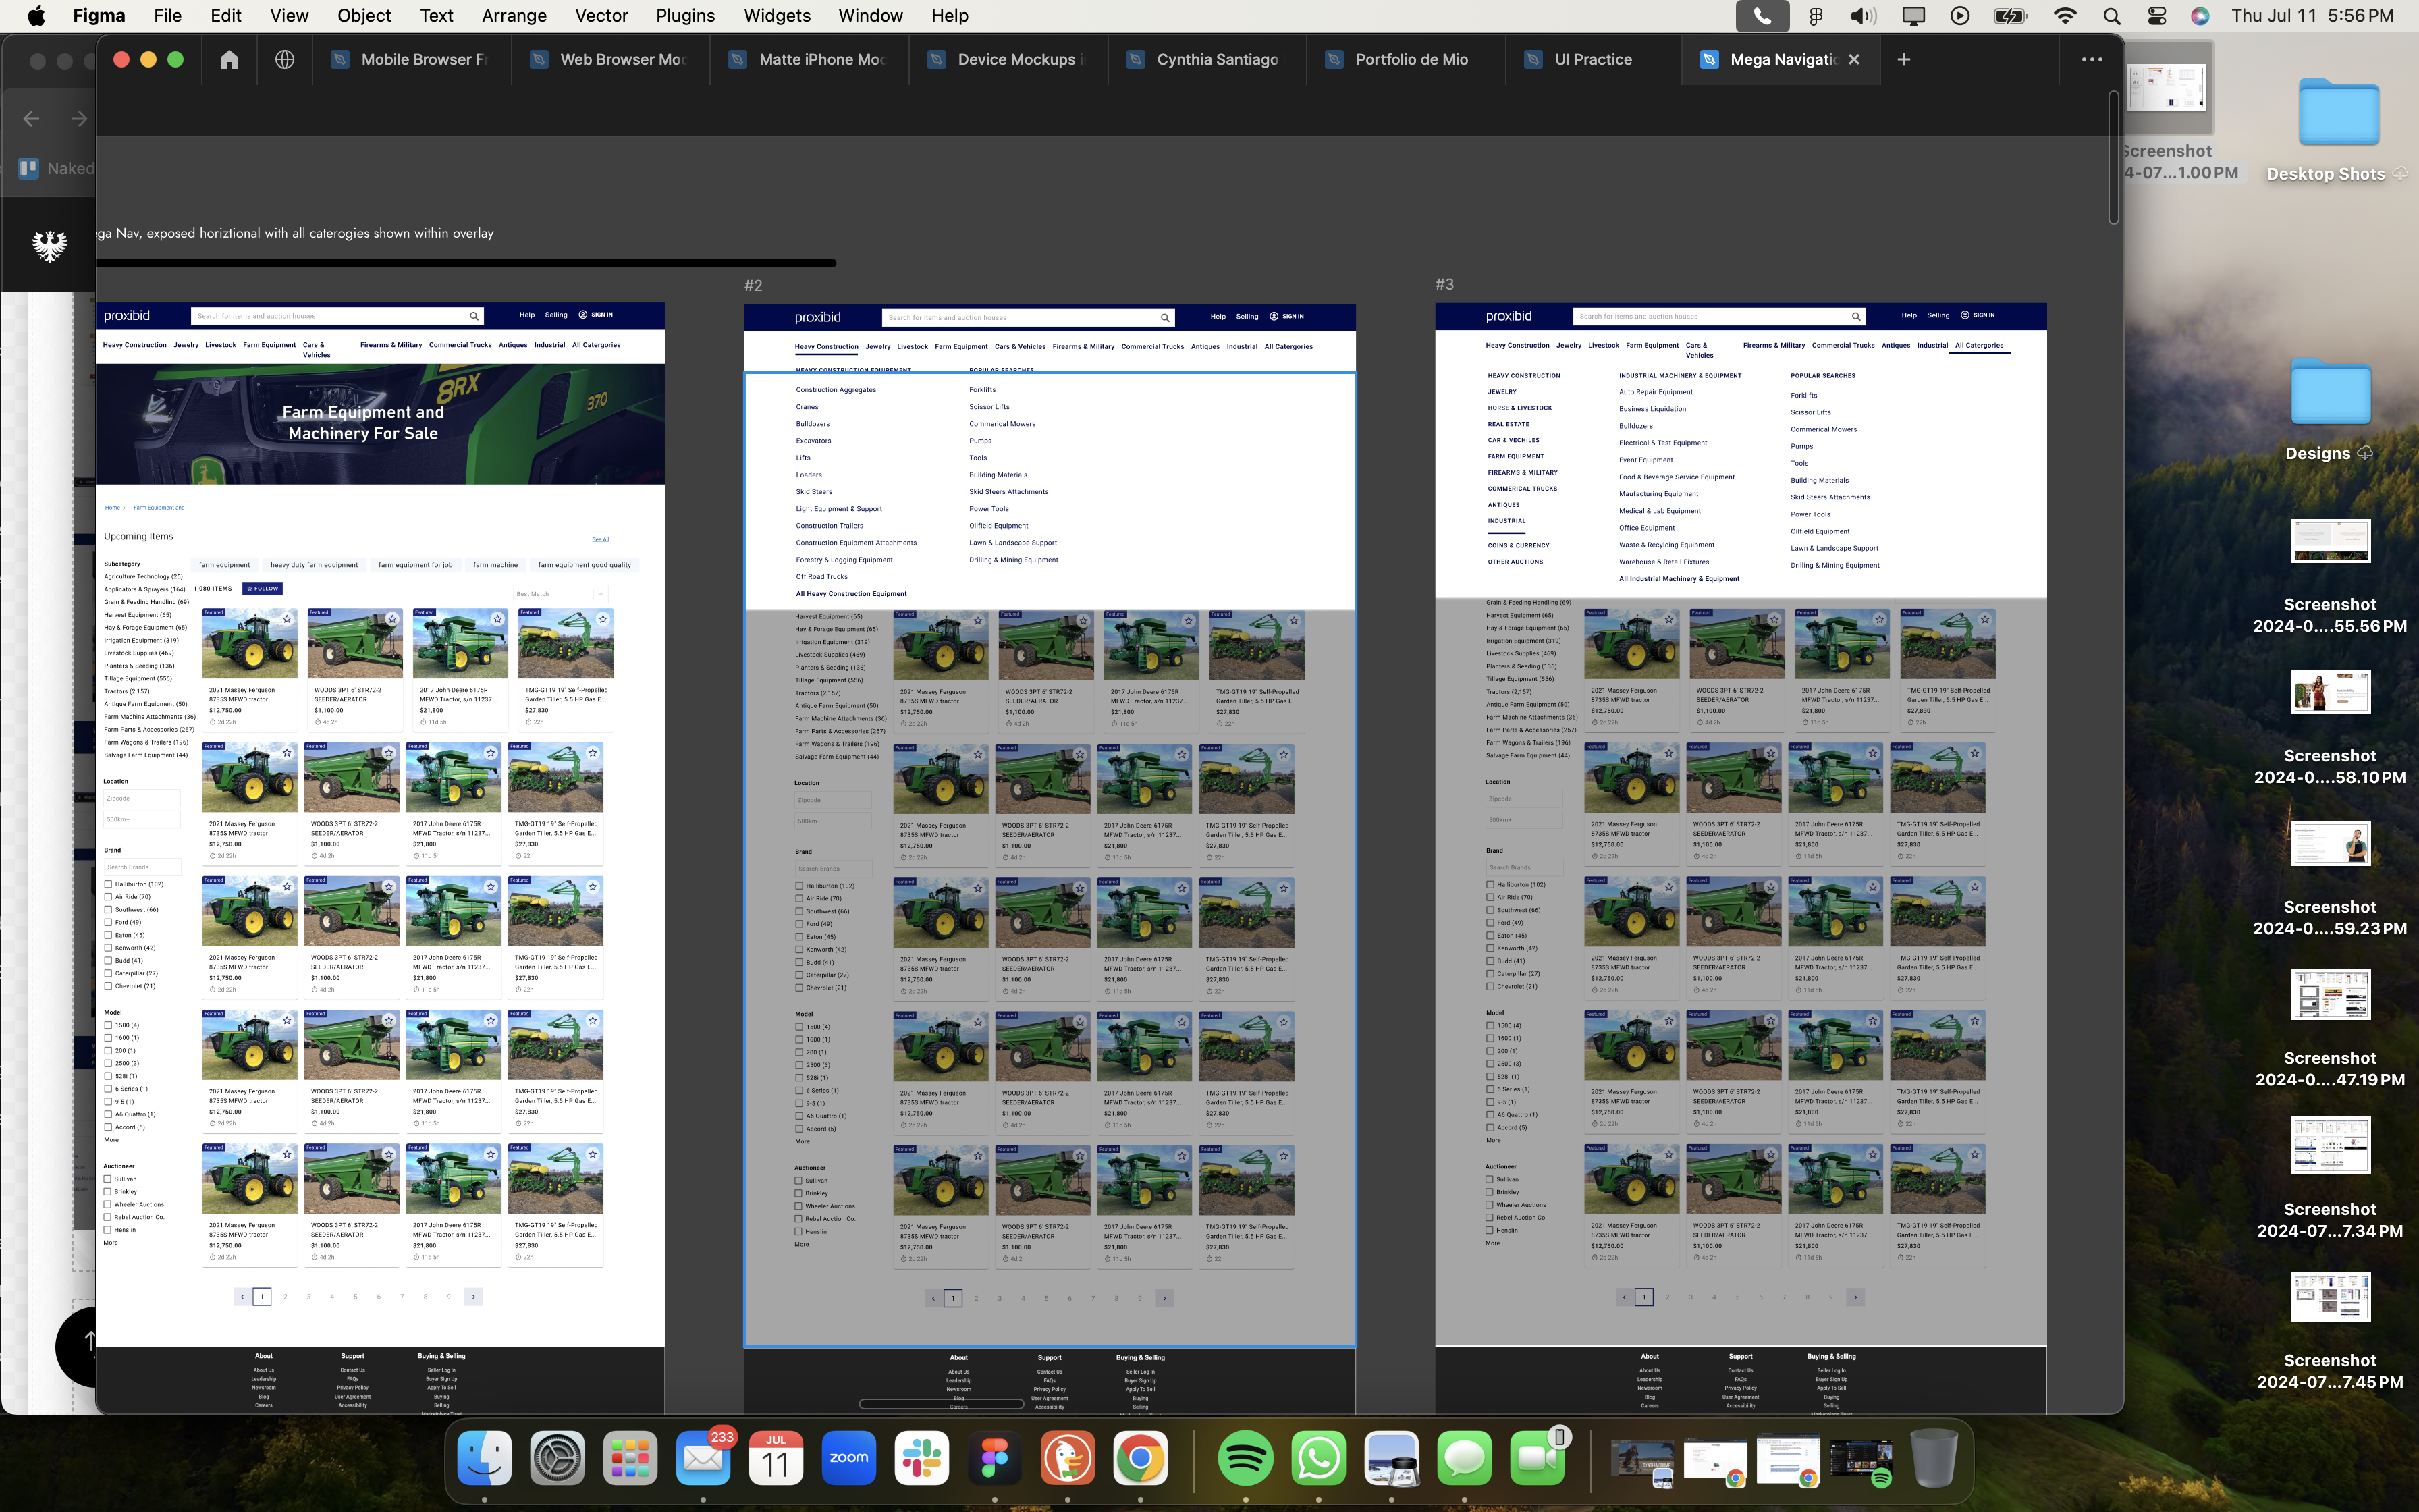The height and width of the screenshot is (1512, 2419).
Task: Check Sullivan auctioneer in first mockup
Action: tap(108, 1179)
